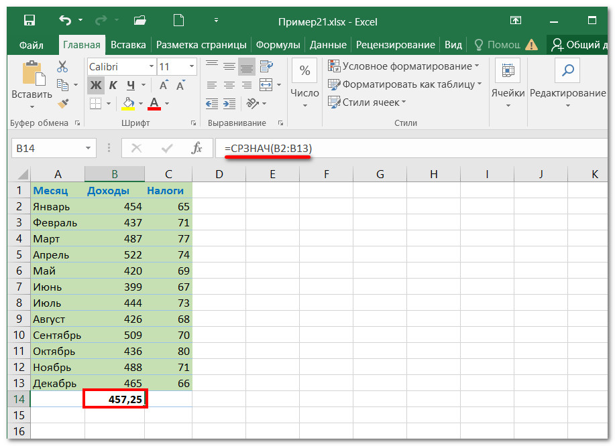Toggle bottom align button

coord(246,66)
